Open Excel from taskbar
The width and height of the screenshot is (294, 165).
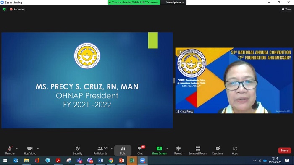132,160
